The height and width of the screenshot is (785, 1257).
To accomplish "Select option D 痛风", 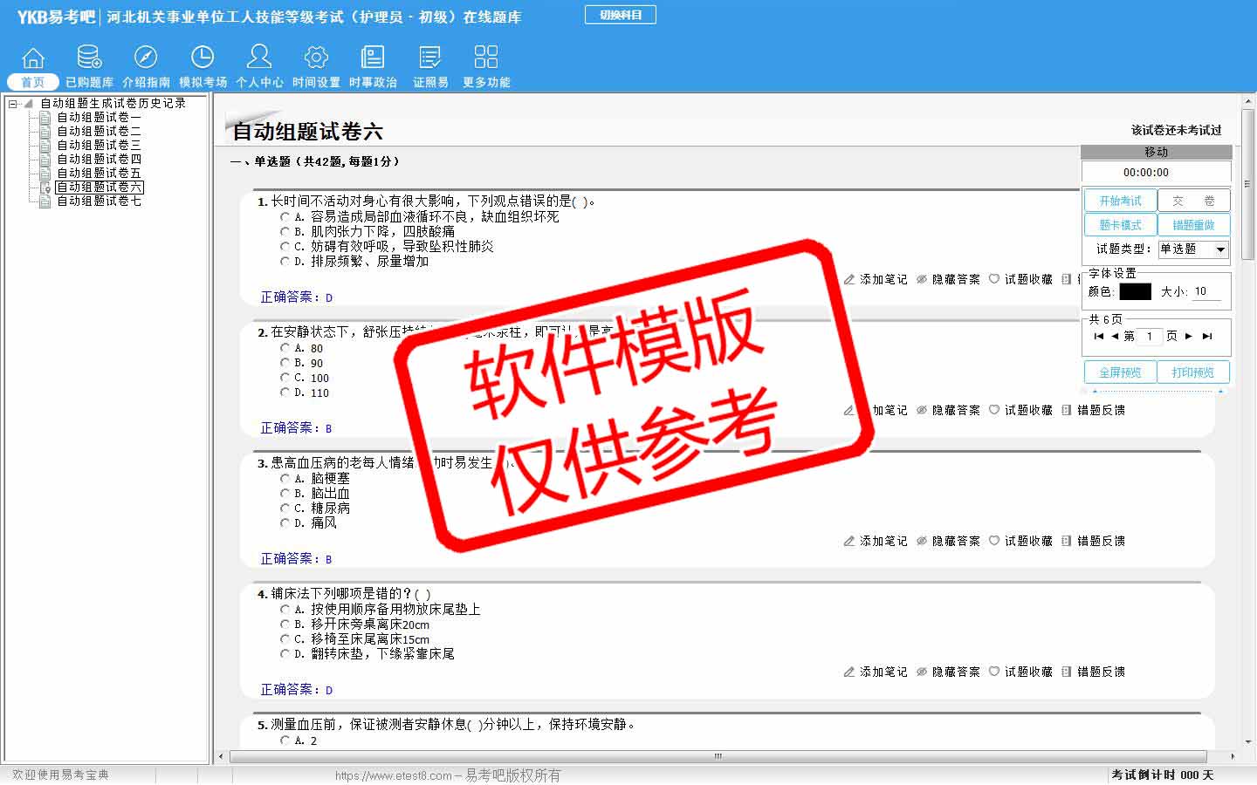I will click(285, 522).
